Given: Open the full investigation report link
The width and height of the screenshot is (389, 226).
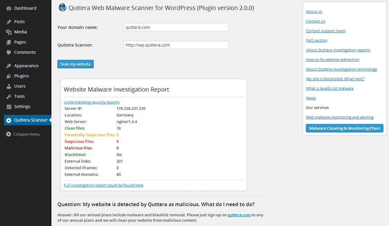Looking at the screenshot, I should tap(103, 185).
